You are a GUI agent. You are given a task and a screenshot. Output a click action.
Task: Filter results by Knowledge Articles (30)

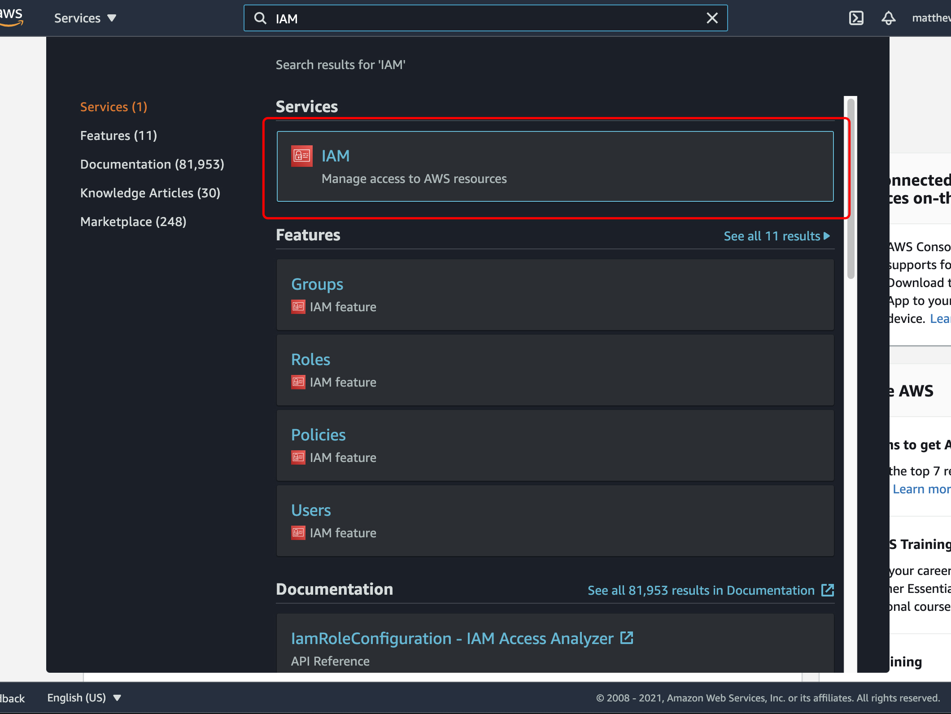click(x=150, y=193)
